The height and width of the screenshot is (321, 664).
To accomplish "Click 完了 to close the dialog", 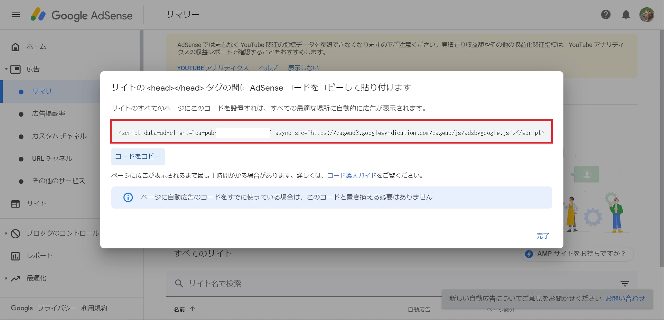I will pyautogui.click(x=543, y=236).
